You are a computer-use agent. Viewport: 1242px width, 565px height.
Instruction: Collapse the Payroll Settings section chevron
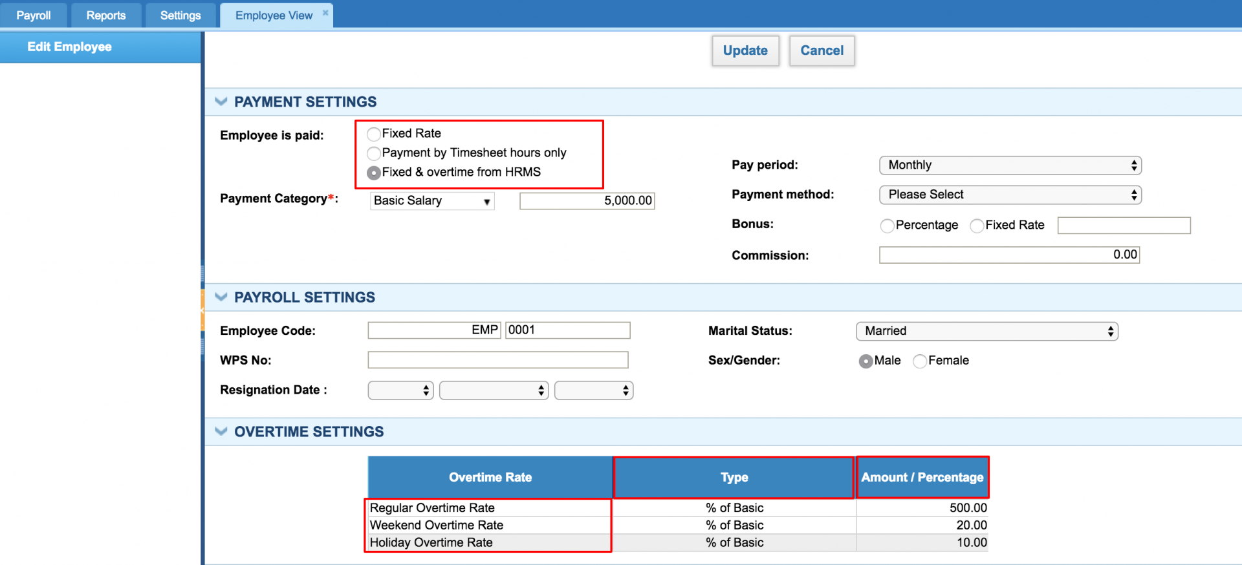(221, 297)
